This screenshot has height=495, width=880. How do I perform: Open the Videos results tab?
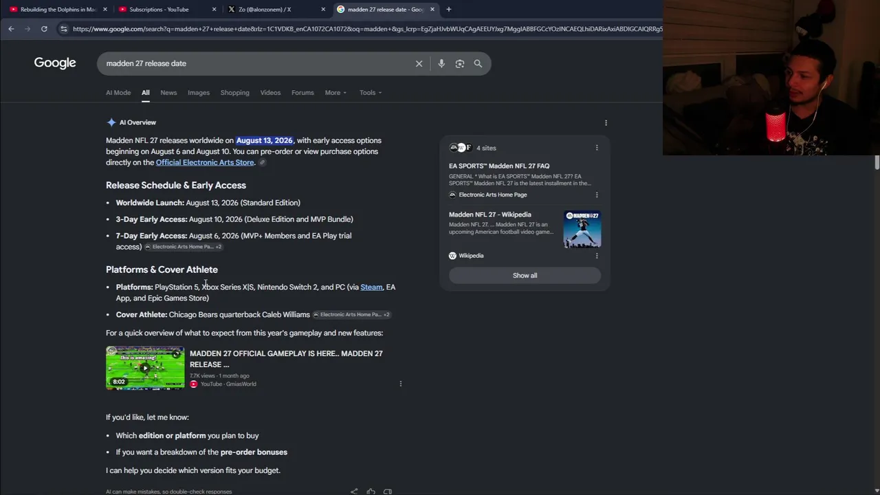point(270,93)
